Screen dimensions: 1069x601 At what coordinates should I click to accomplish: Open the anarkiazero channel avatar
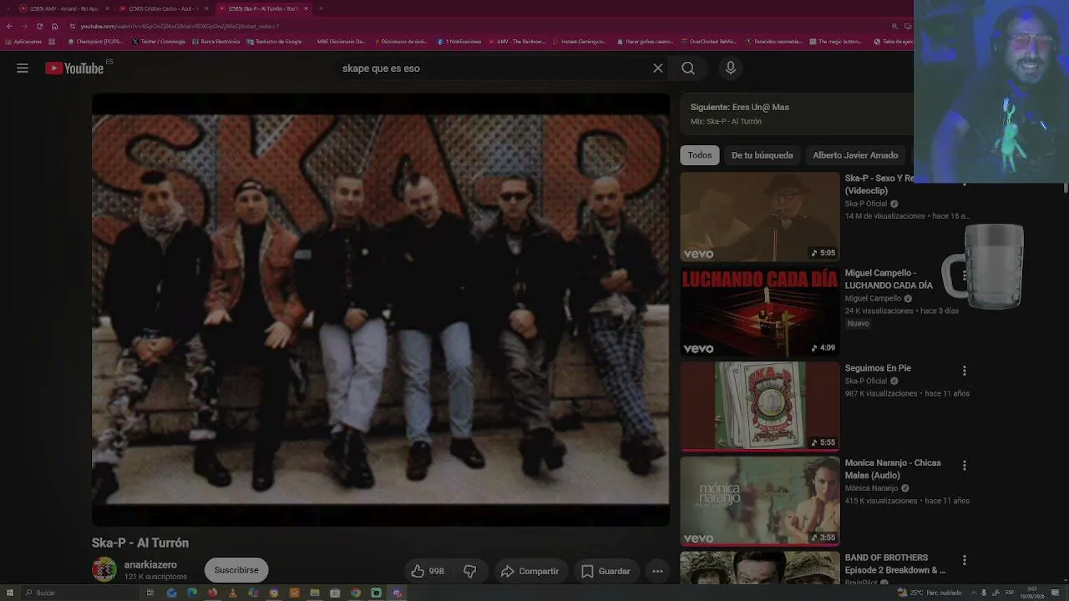tap(104, 570)
